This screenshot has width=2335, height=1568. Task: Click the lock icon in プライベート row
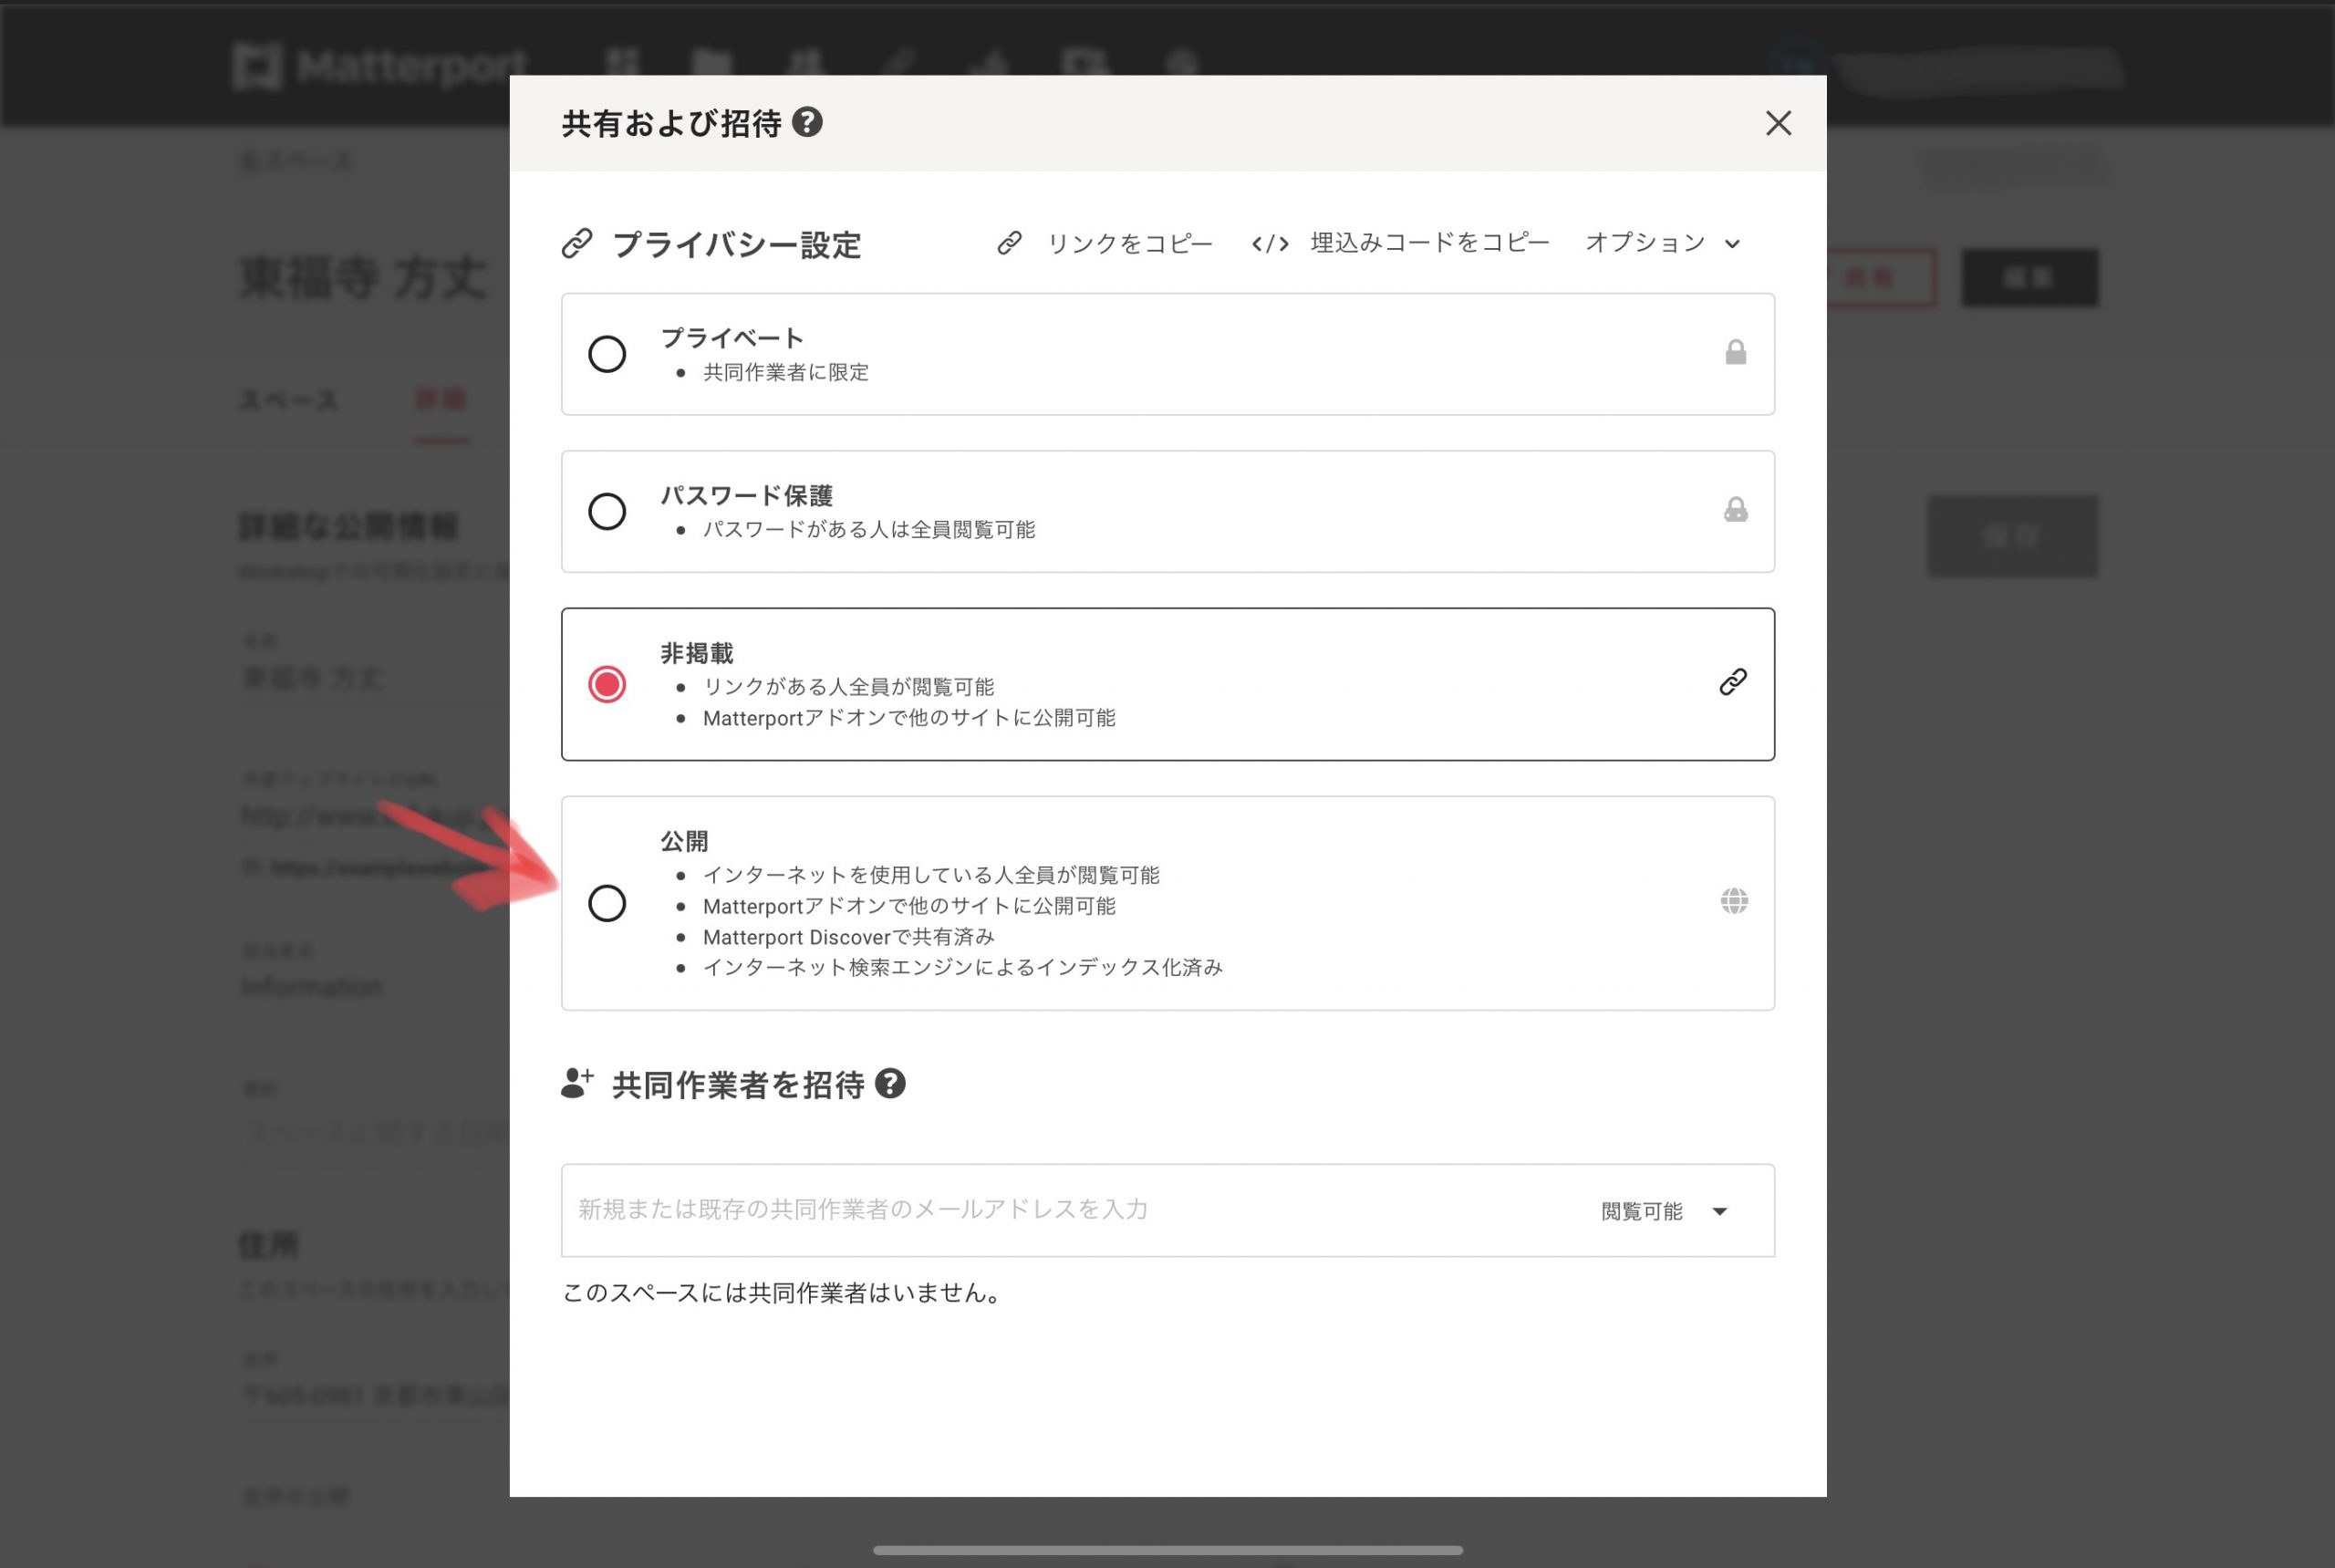tap(1735, 352)
